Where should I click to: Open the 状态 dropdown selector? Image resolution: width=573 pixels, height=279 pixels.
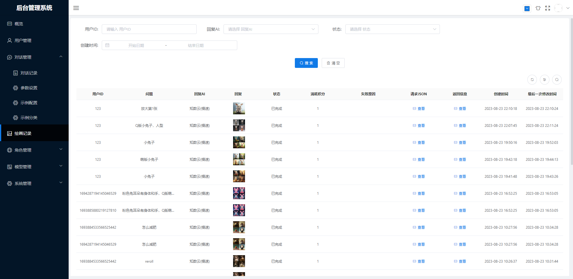coord(392,29)
